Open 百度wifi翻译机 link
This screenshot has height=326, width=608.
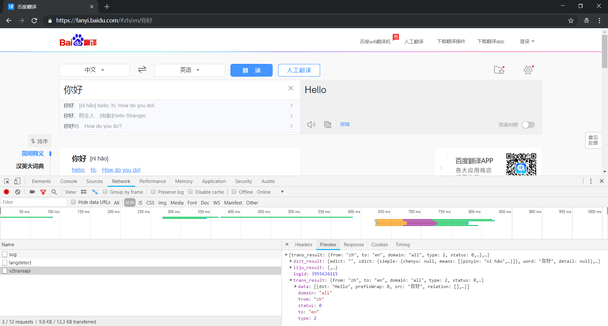375,41
